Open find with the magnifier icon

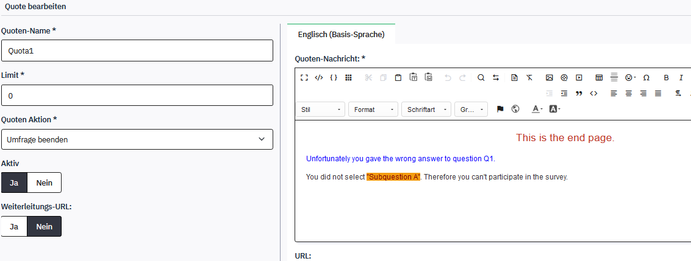pos(481,77)
